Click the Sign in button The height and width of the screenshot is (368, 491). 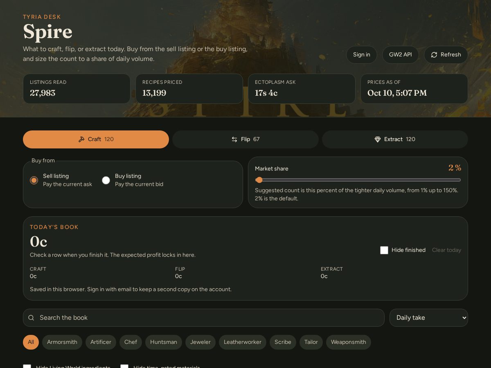[362, 55]
